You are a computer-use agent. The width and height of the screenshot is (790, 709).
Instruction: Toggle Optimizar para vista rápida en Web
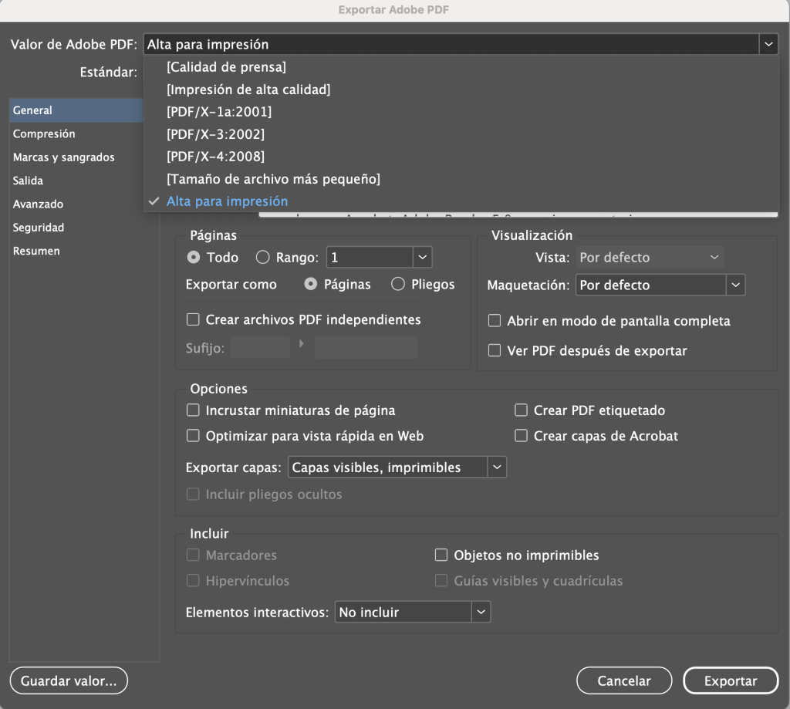point(194,436)
